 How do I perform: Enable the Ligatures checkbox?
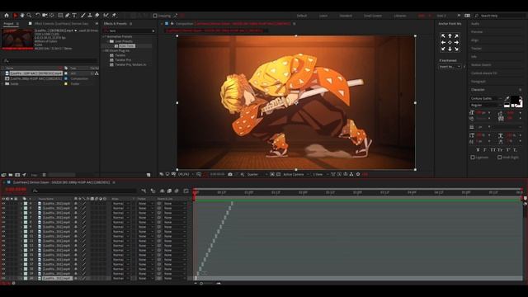click(473, 158)
